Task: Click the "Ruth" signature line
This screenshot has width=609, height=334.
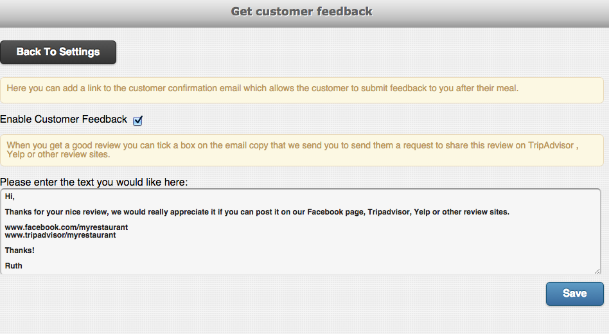Action: (13, 265)
